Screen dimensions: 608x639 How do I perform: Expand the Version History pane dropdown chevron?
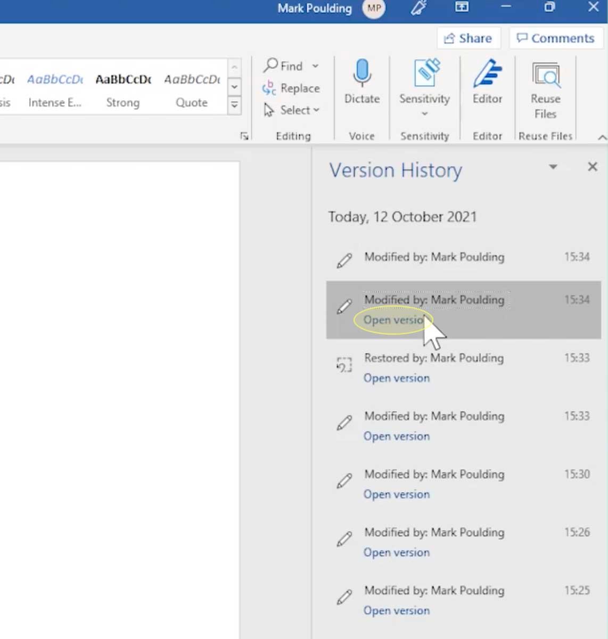point(553,167)
